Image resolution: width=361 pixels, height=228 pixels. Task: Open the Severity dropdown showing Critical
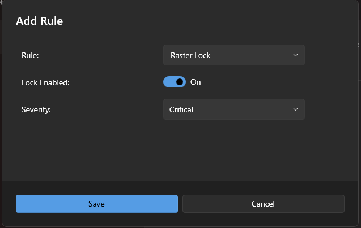tap(233, 109)
